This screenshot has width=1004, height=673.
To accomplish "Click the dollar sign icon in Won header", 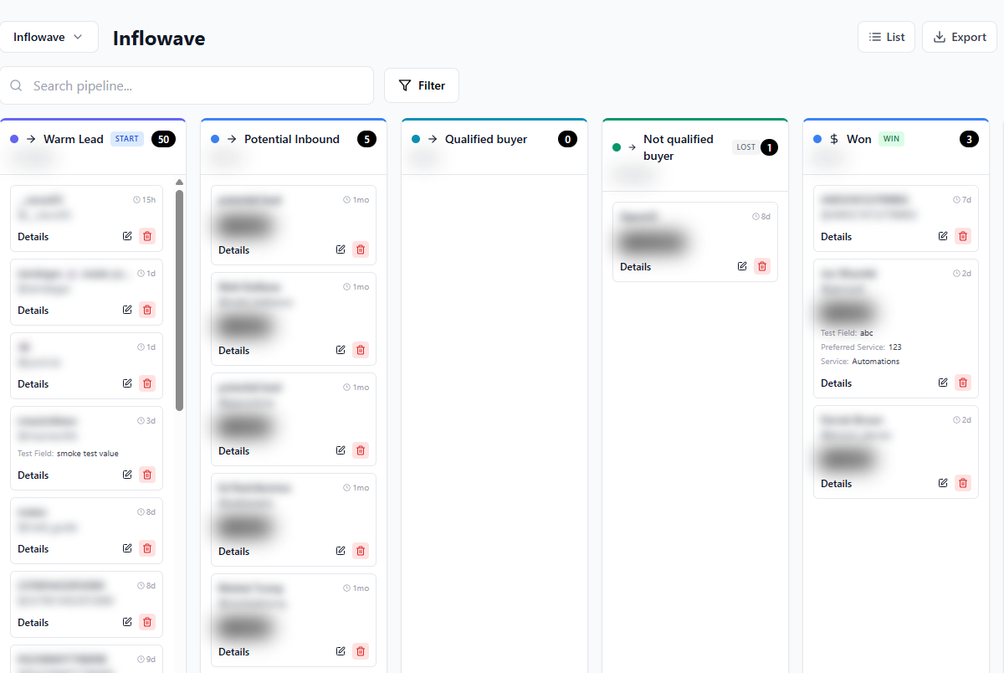I will (x=832, y=138).
